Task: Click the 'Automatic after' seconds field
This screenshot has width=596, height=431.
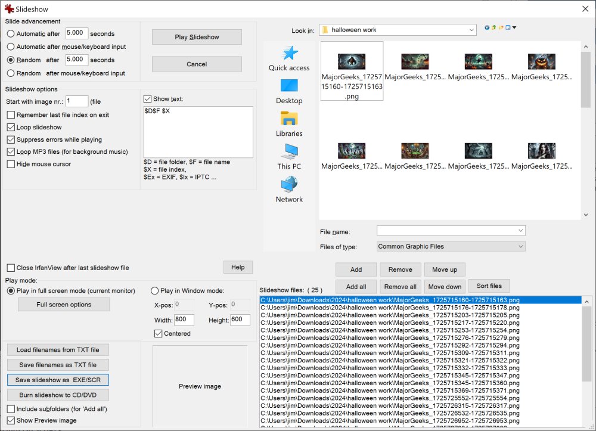Action: (x=77, y=33)
